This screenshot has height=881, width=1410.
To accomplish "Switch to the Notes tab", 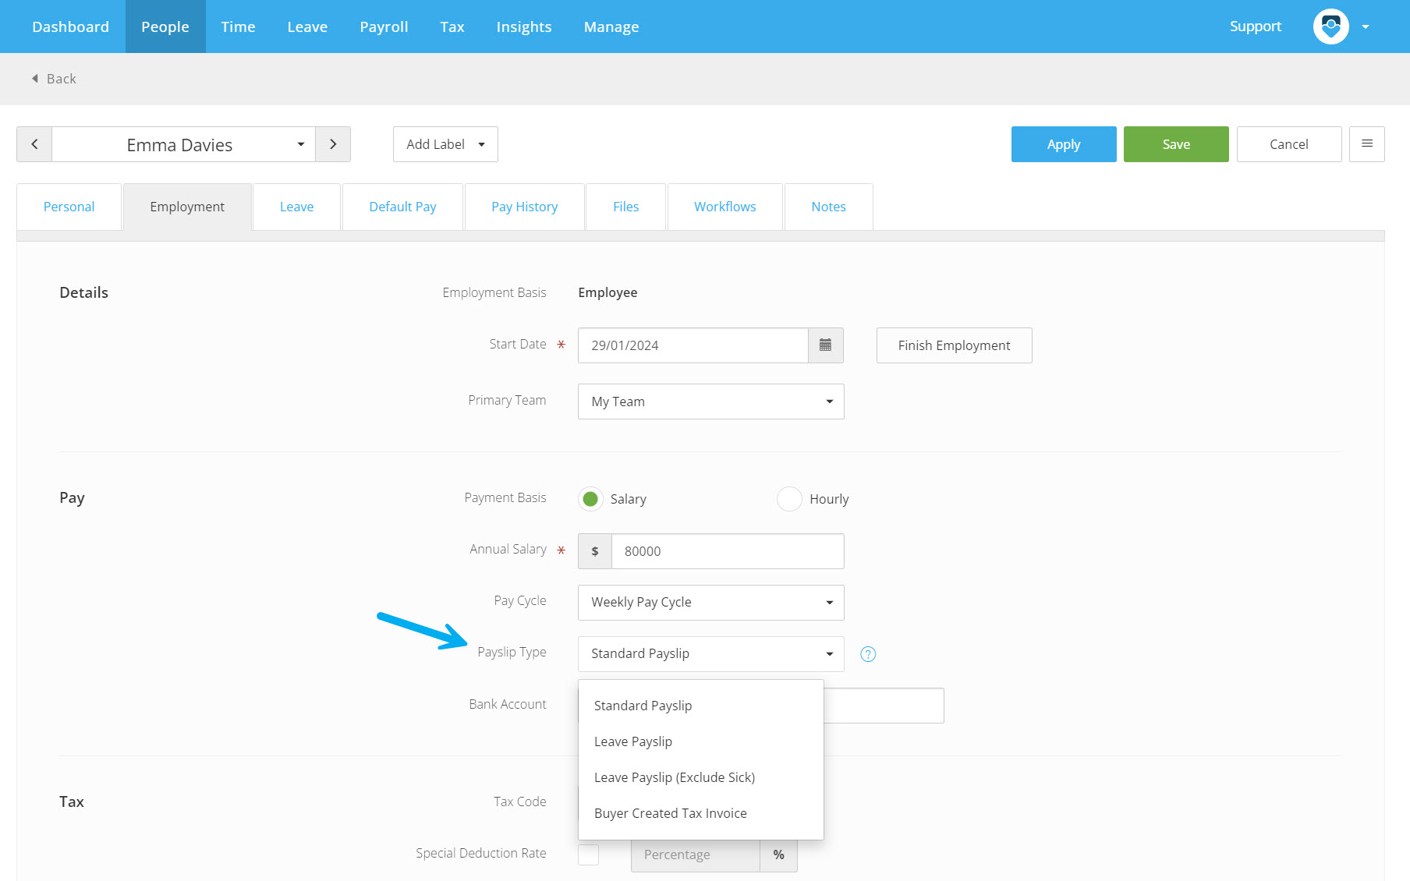I will (828, 207).
